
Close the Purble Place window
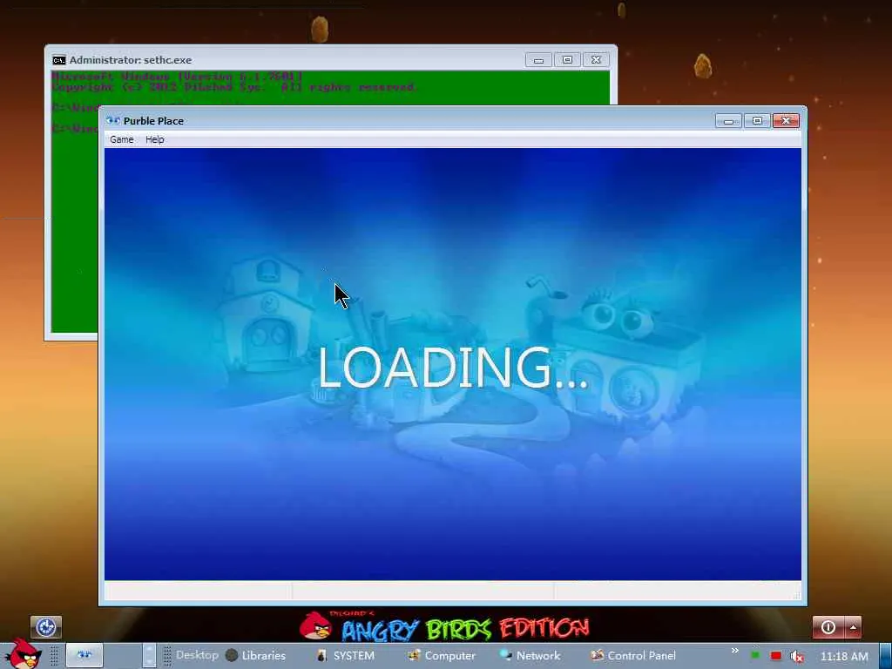tap(786, 120)
